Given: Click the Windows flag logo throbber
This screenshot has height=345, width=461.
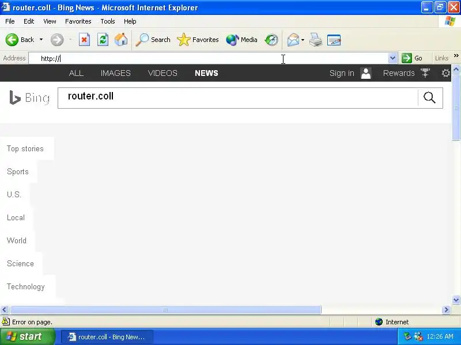Looking at the screenshot, I should pos(449,21).
